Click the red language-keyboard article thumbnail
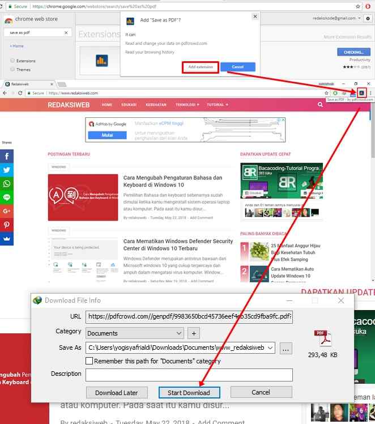This screenshot has width=375, height=424. 83,197
